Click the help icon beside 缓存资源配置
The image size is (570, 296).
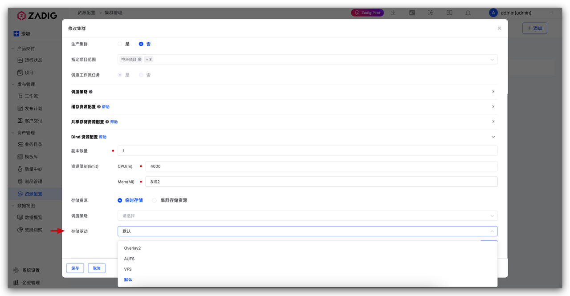coord(99,107)
